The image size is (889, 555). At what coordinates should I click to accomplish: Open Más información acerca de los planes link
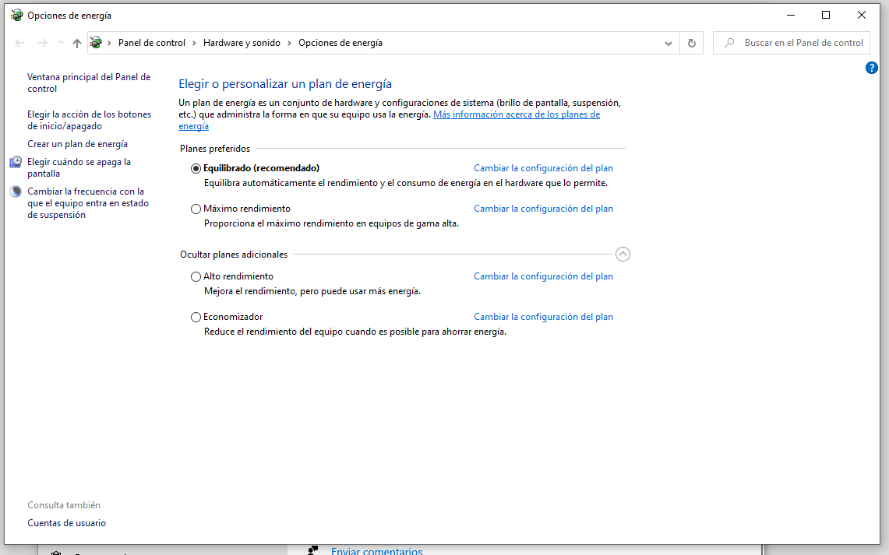(517, 114)
